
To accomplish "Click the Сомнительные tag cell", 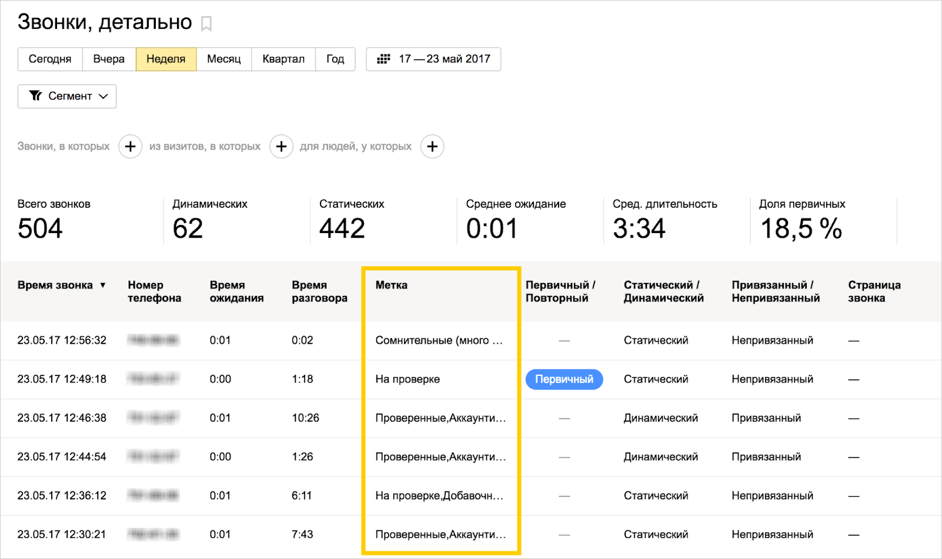I will [x=439, y=341].
